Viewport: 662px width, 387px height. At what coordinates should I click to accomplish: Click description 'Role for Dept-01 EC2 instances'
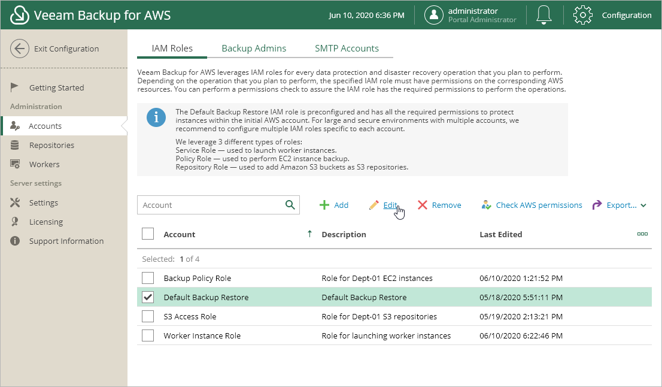pyautogui.click(x=377, y=278)
